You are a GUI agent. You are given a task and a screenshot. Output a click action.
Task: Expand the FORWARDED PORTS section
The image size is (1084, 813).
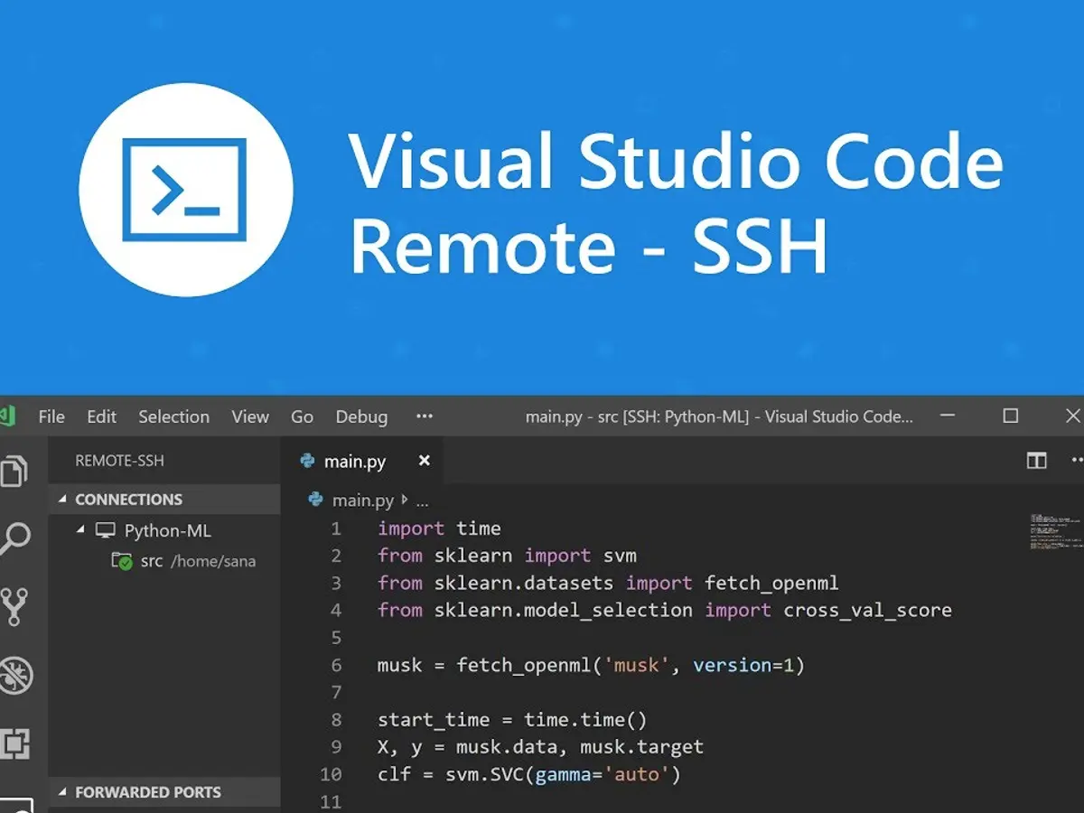pos(63,792)
